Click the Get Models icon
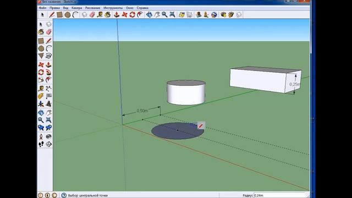 [223, 15]
